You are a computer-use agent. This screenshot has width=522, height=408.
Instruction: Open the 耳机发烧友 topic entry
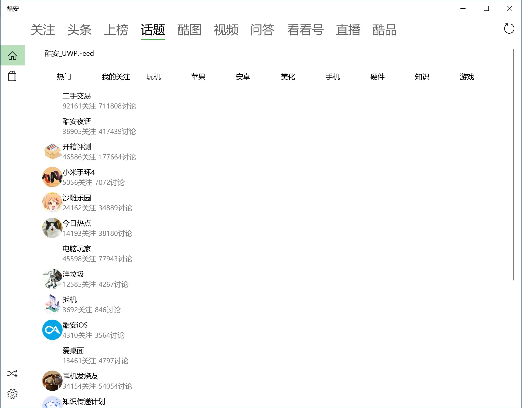[80, 376]
